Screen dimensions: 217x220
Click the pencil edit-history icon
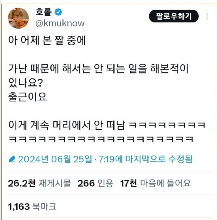tap(12, 159)
